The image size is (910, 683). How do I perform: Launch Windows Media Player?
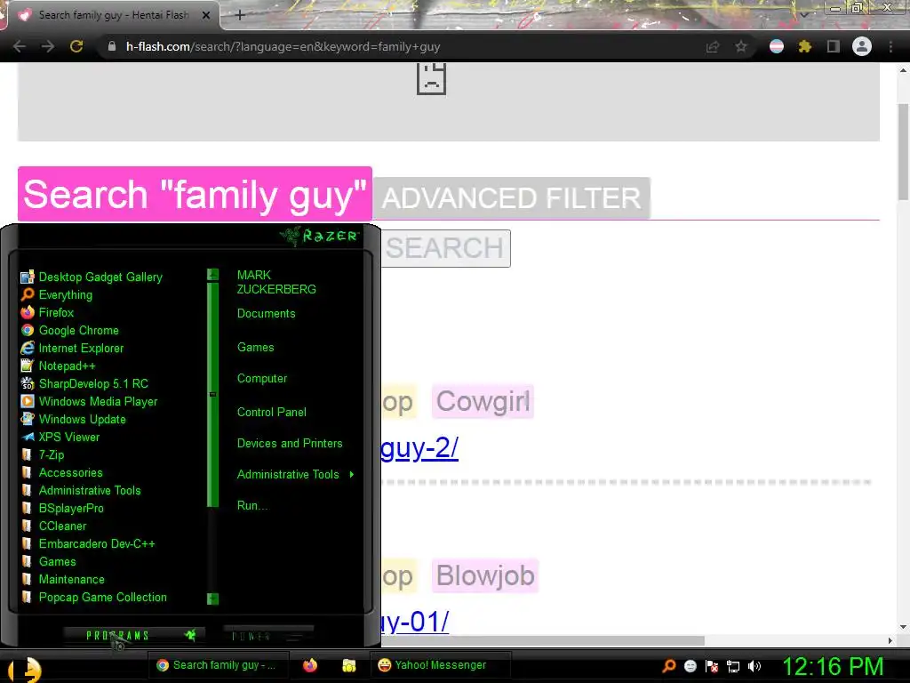(x=90, y=401)
